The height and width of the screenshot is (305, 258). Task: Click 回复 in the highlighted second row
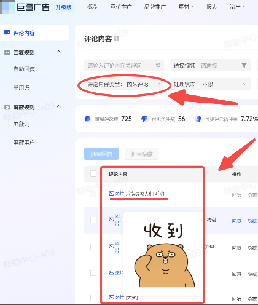tap(237, 221)
